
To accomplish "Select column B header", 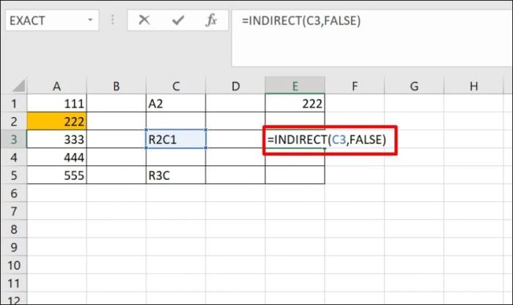I will point(117,86).
